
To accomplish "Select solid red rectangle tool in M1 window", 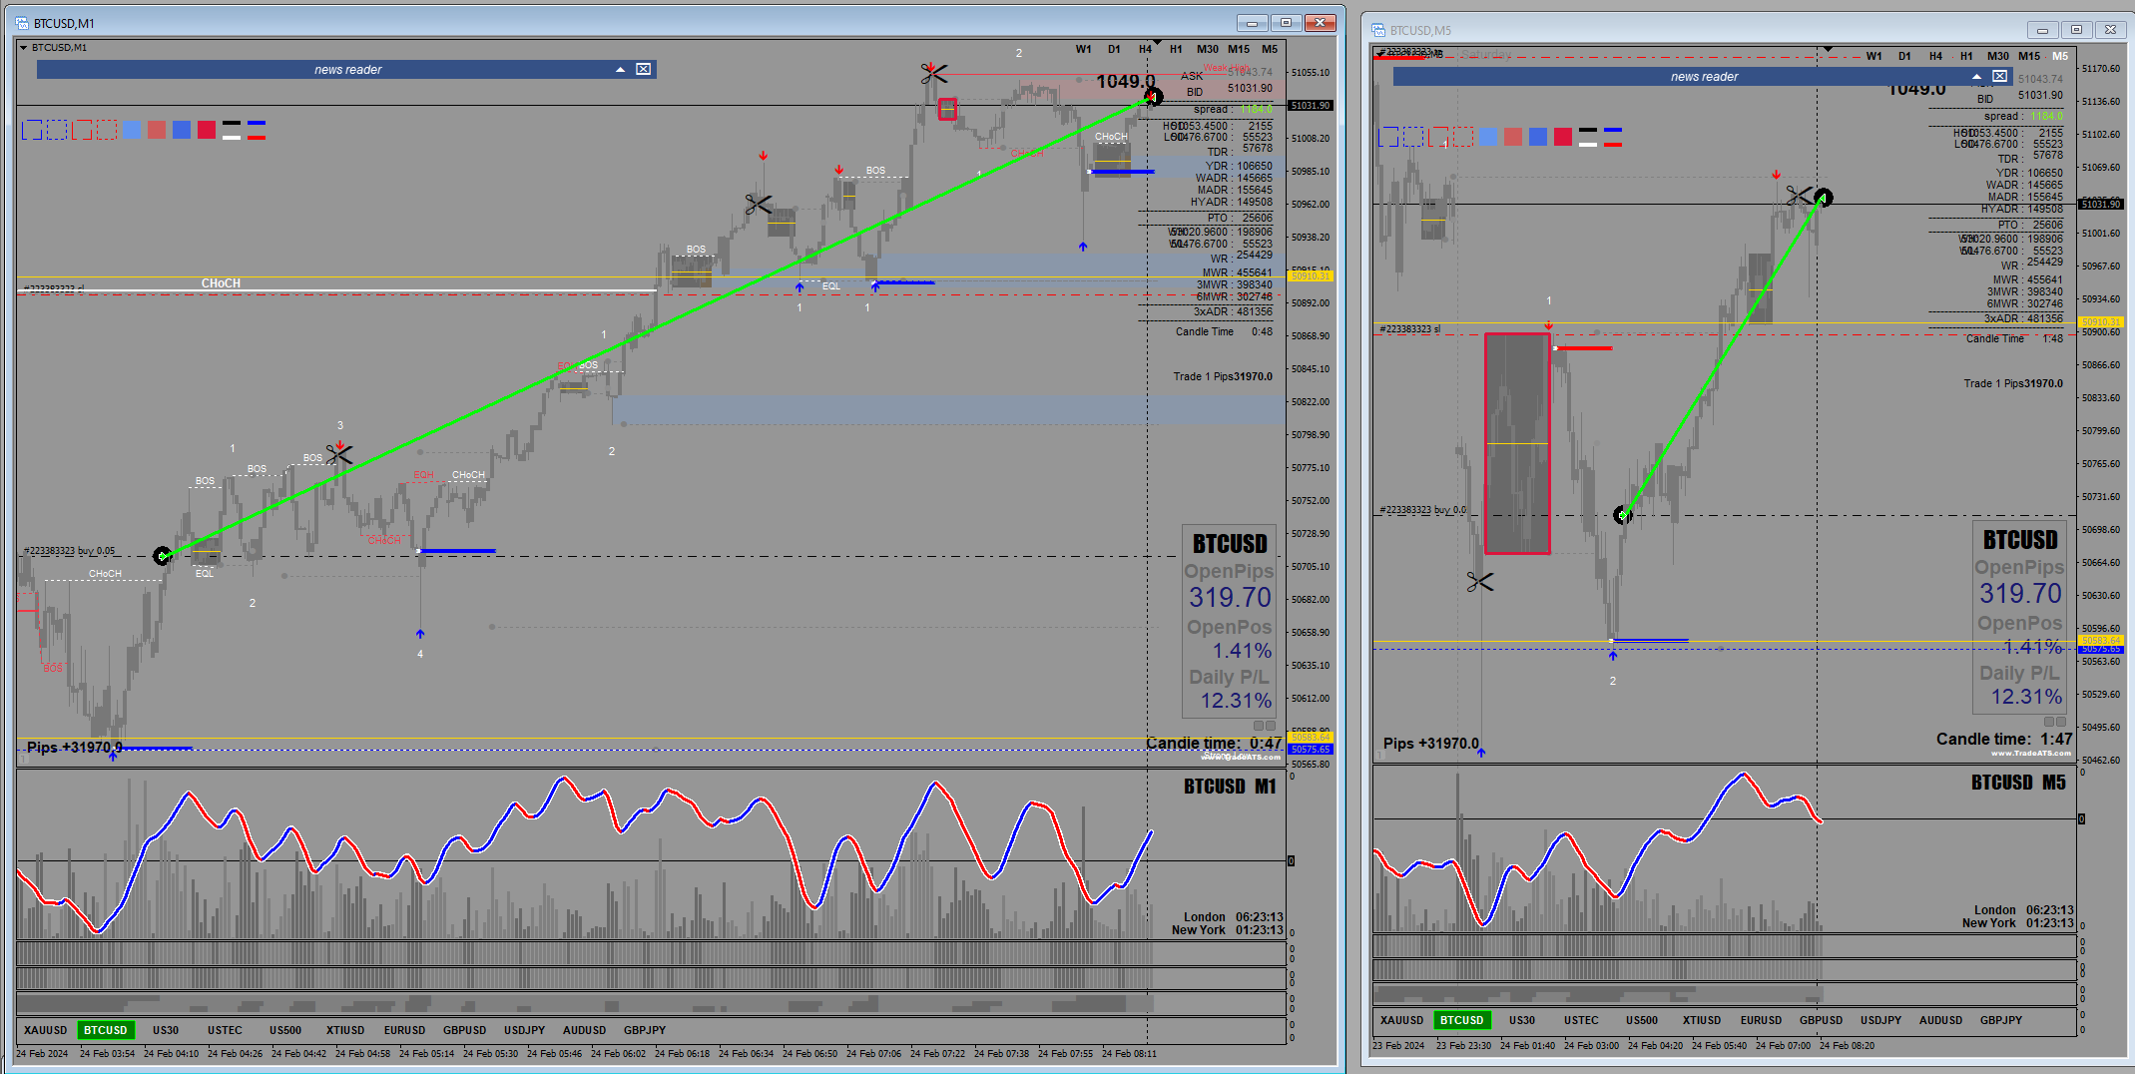I will [x=82, y=130].
